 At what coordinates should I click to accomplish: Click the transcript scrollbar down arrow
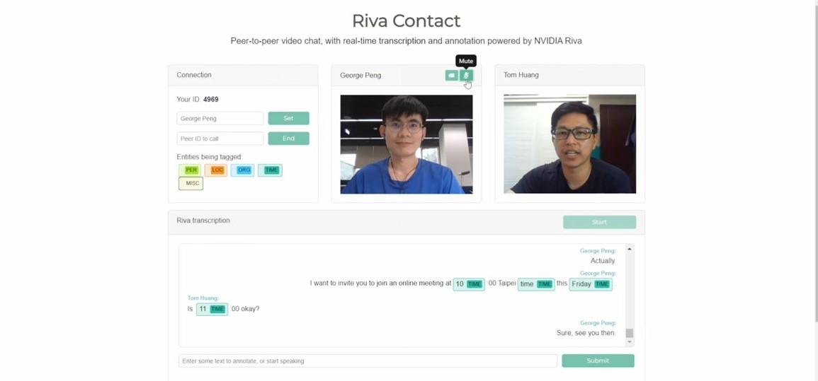coord(630,342)
